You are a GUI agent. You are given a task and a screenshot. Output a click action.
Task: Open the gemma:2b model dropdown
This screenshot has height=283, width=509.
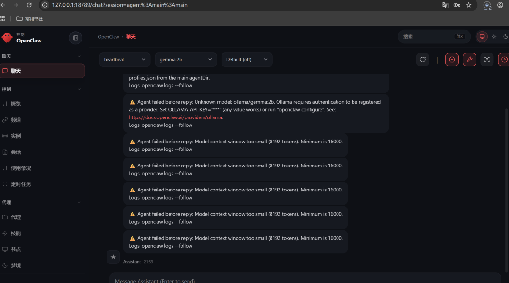pos(186,60)
